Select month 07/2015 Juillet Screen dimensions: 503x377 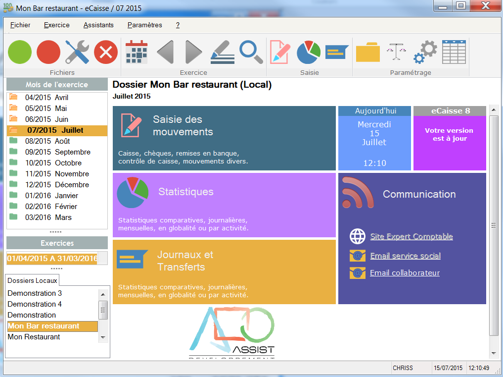tap(57, 130)
